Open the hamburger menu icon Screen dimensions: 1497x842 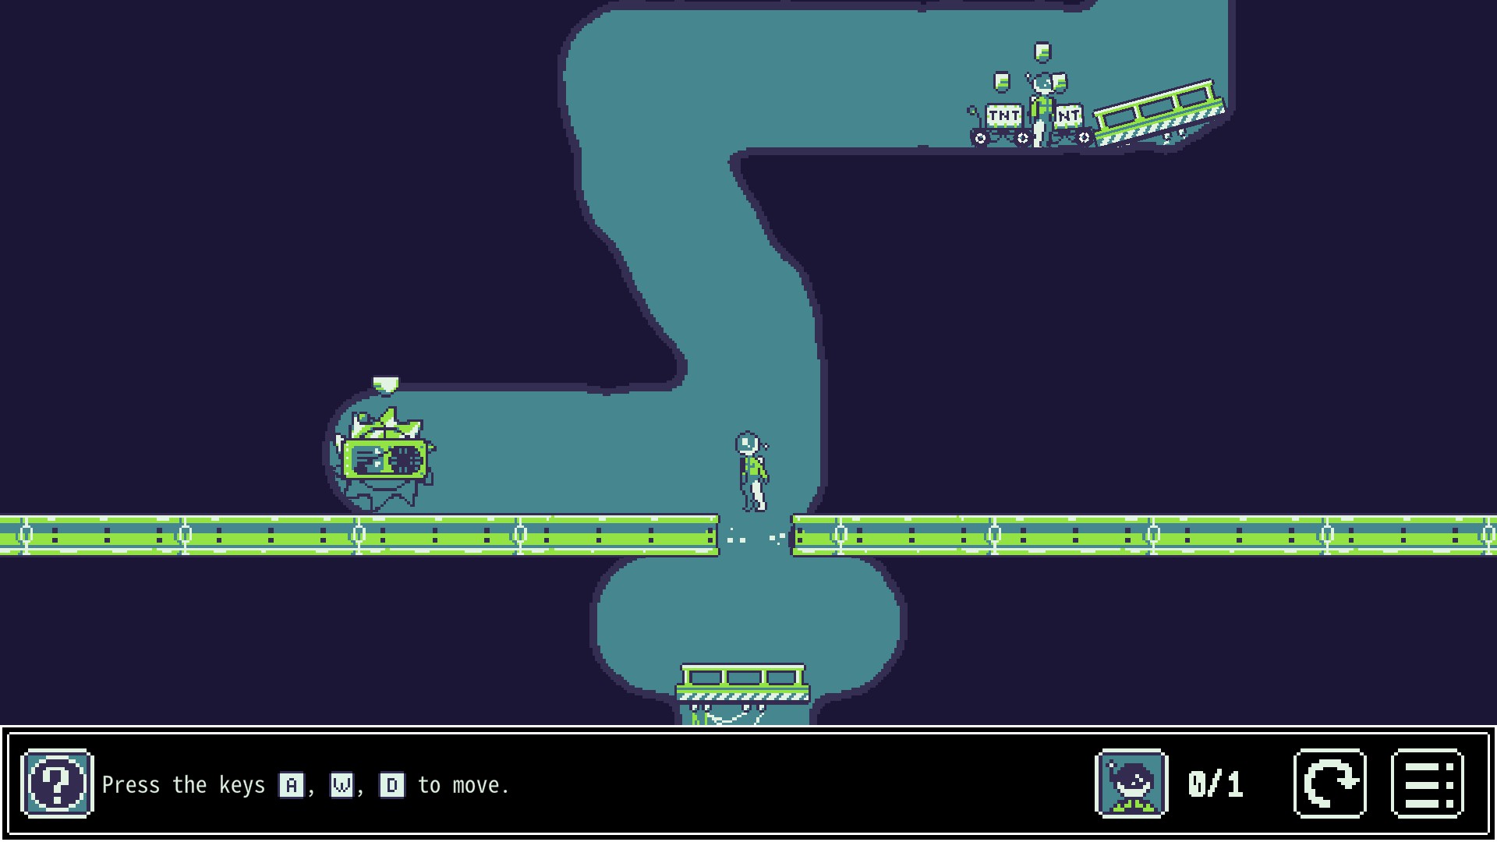click(1428, 783)
